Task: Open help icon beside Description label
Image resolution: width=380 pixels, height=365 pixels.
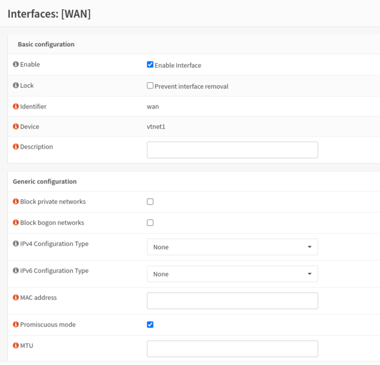Action: [16, 147]
